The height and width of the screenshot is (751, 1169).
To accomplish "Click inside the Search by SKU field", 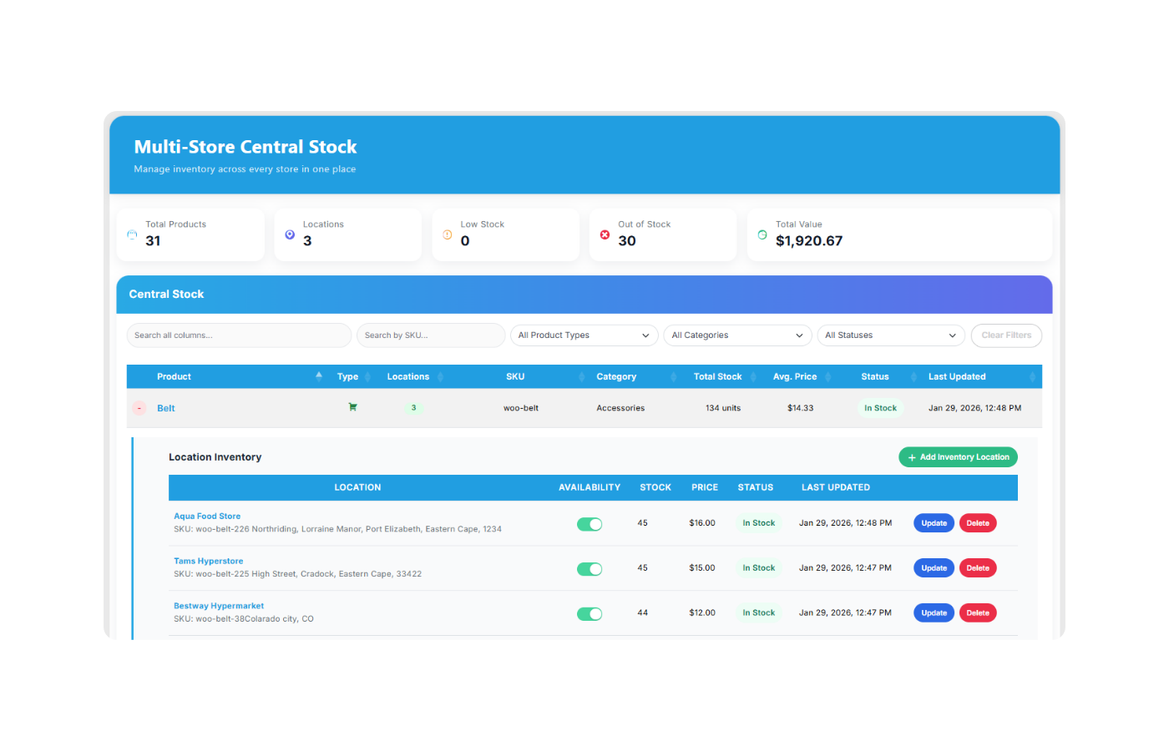I will pos(431,335).
